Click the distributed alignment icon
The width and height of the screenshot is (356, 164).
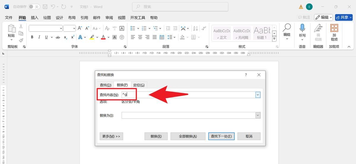tap(162, 37)
